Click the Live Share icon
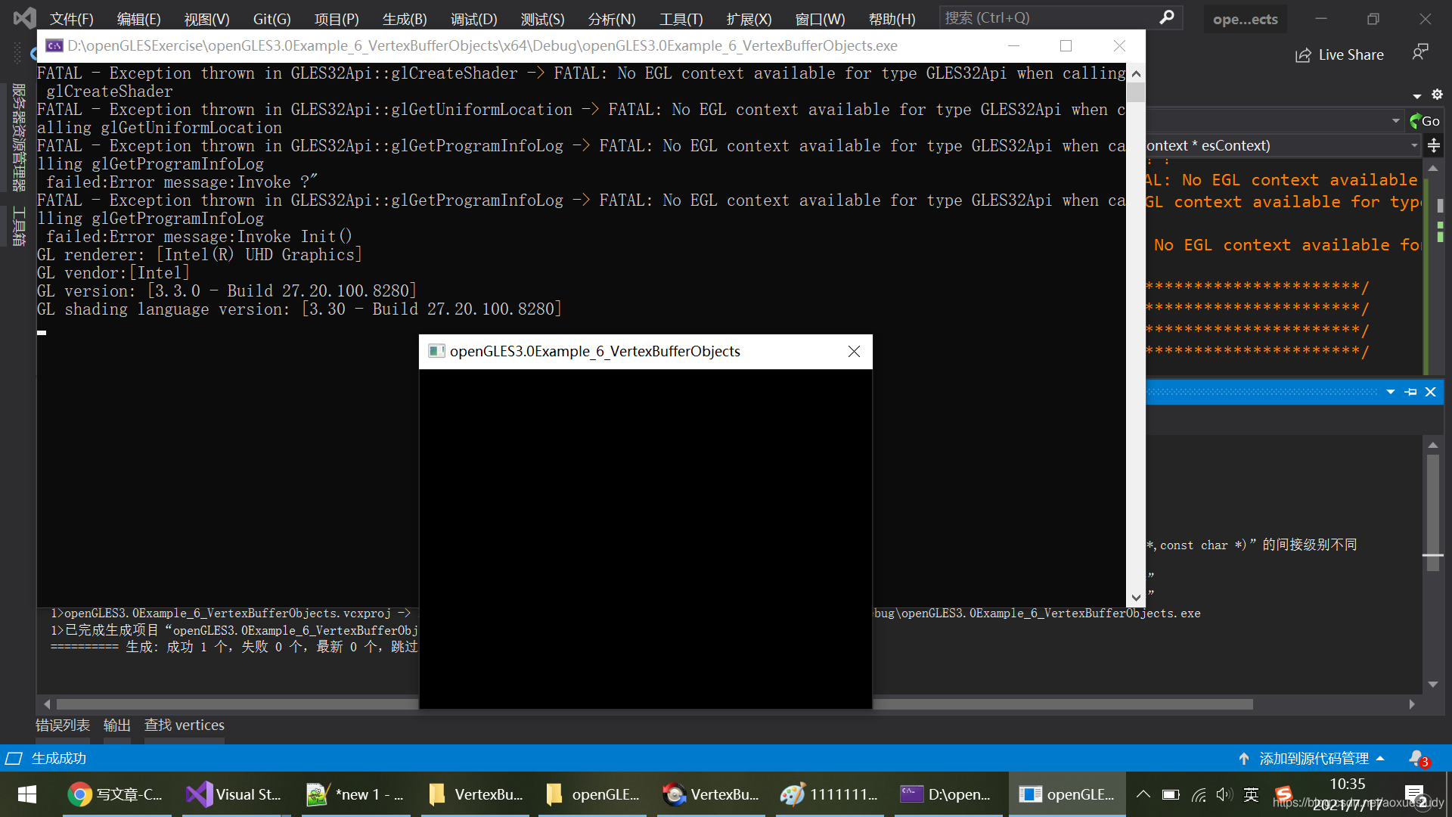The image size is (1452, 817). (x=1302, y=55)
